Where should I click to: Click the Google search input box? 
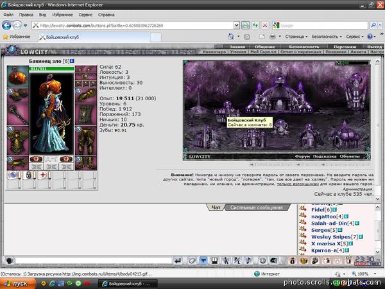tap(323, 25)
